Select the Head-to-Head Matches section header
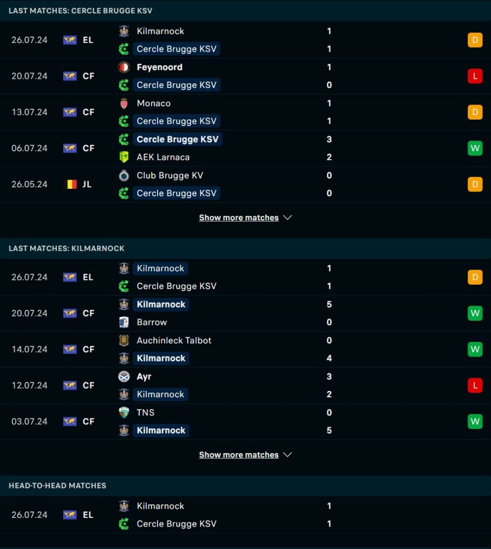 tap(57, 485)
